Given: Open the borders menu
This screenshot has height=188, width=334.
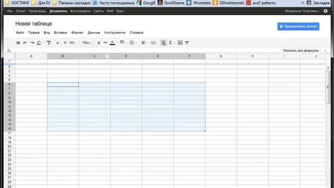Looking at the screenshot, I should [x=132, y=43].
